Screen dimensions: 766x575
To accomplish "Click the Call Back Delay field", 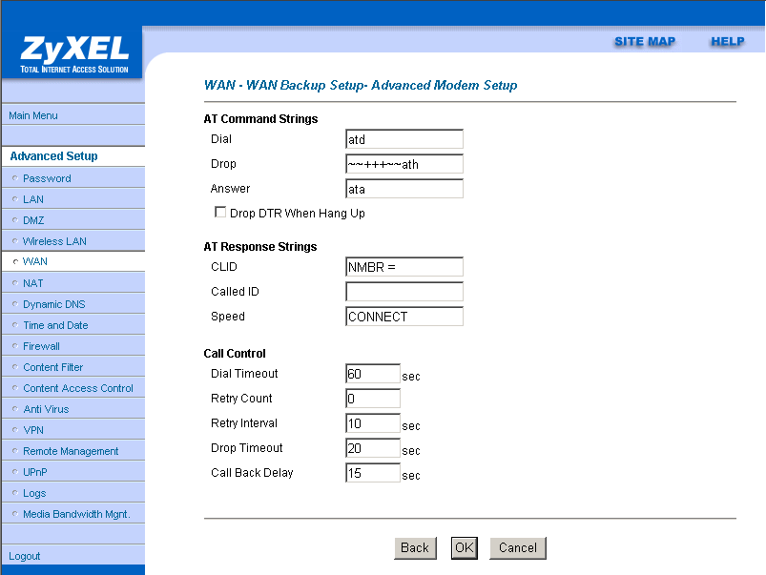I will click(373, 473).
